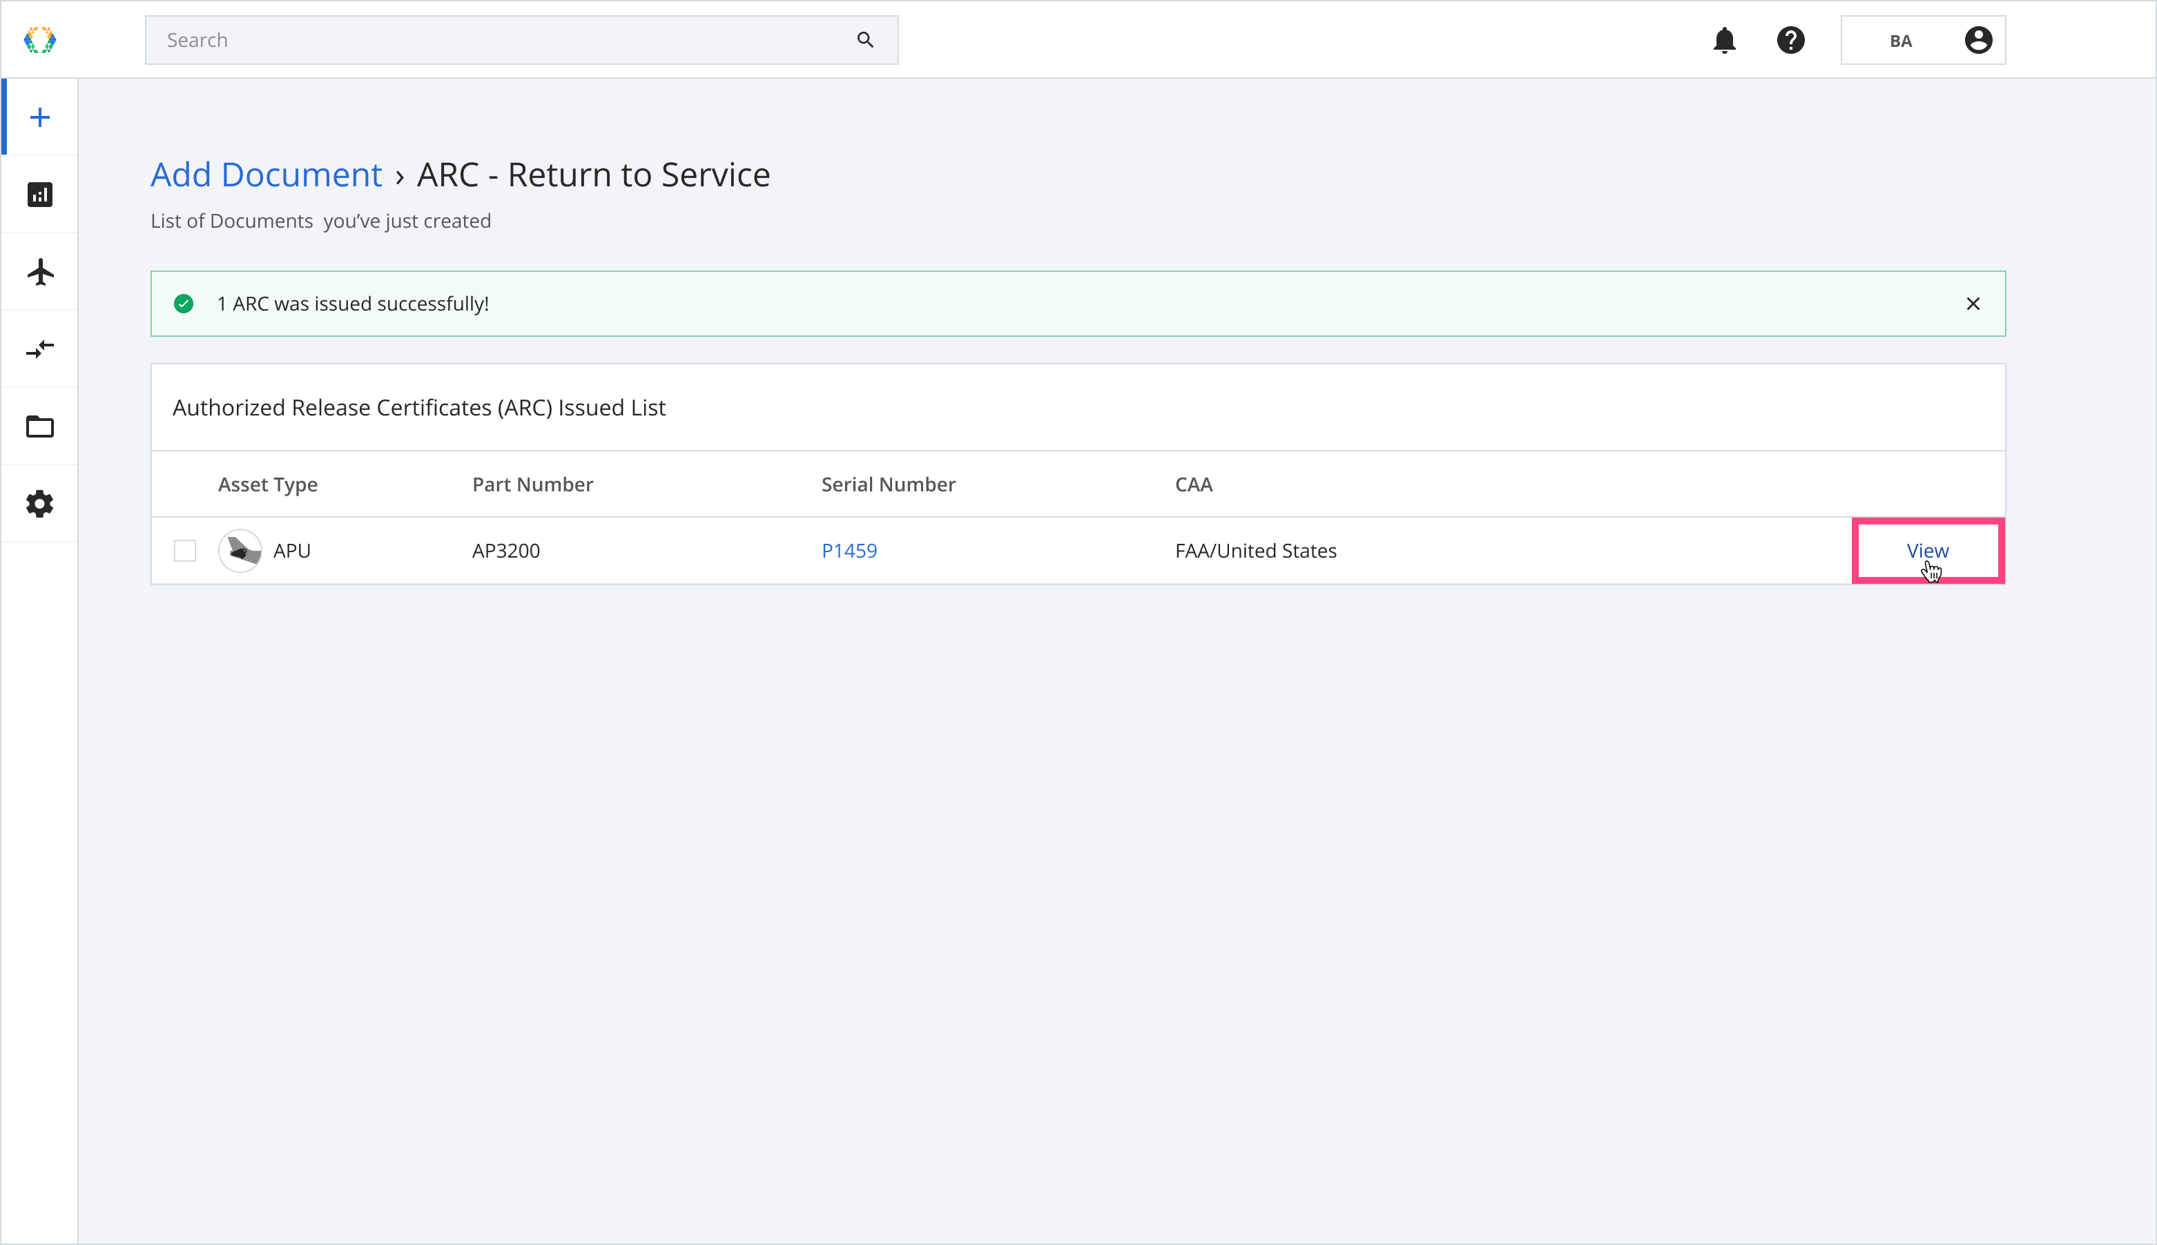Click '1 ARC was issued successfully!' message
This screenshot has width=2157, height=1245.
pos(352,304)
